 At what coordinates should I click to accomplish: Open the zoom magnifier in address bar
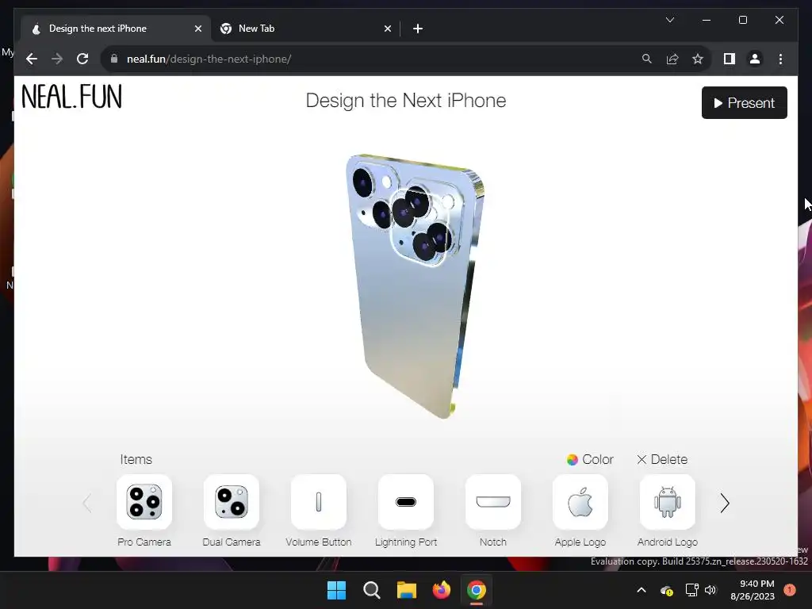pos(647,59)
